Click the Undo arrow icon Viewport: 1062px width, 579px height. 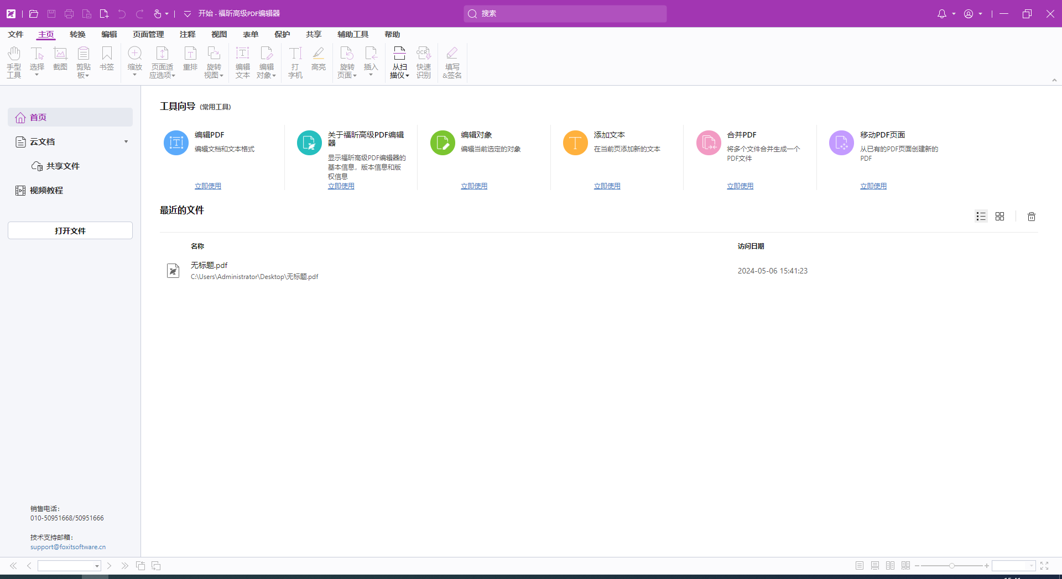122,14
